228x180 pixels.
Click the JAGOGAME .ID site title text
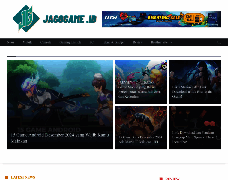(70, 19)
